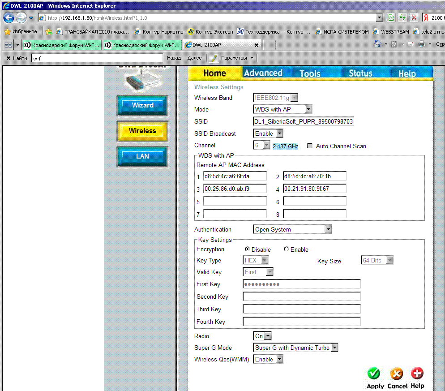
Task: Click the orange Cancel X icon
Action: click(x=397, y=374)
